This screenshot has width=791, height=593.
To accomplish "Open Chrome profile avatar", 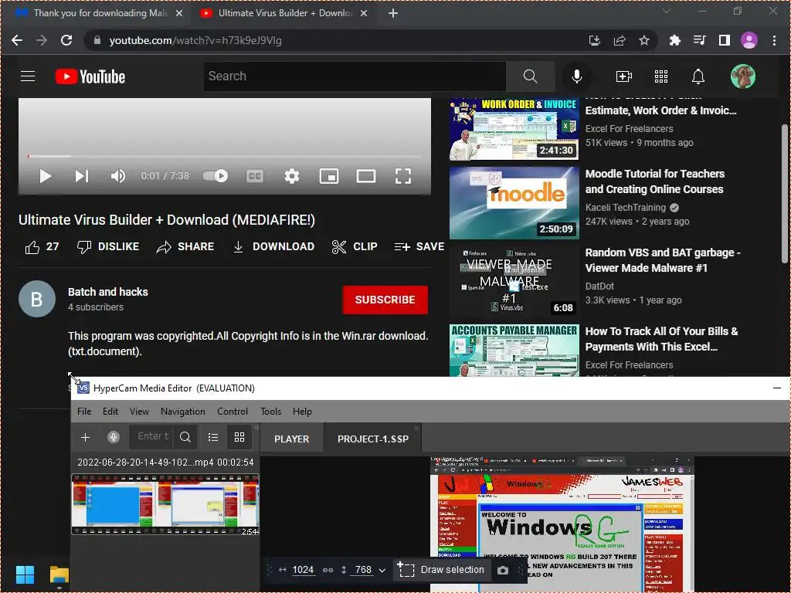I will coord(749,40).
